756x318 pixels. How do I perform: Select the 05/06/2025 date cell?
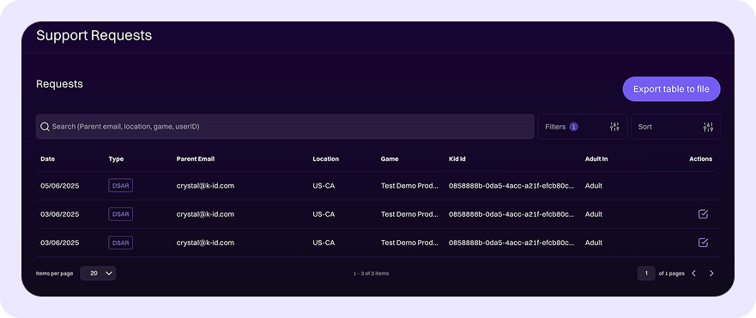pyautogui.click(x=60, y=185)
